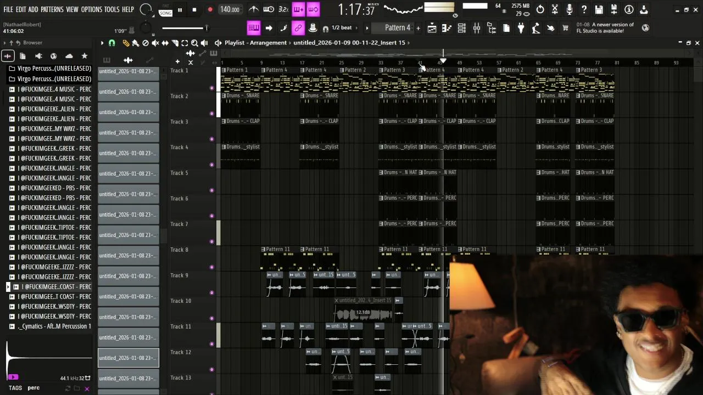Open the OPTIONS menu

point(92,9)
